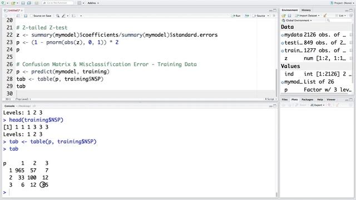View the testing dataset grid icon
This screenshot has width=356, height=200.
pos(351,43)
